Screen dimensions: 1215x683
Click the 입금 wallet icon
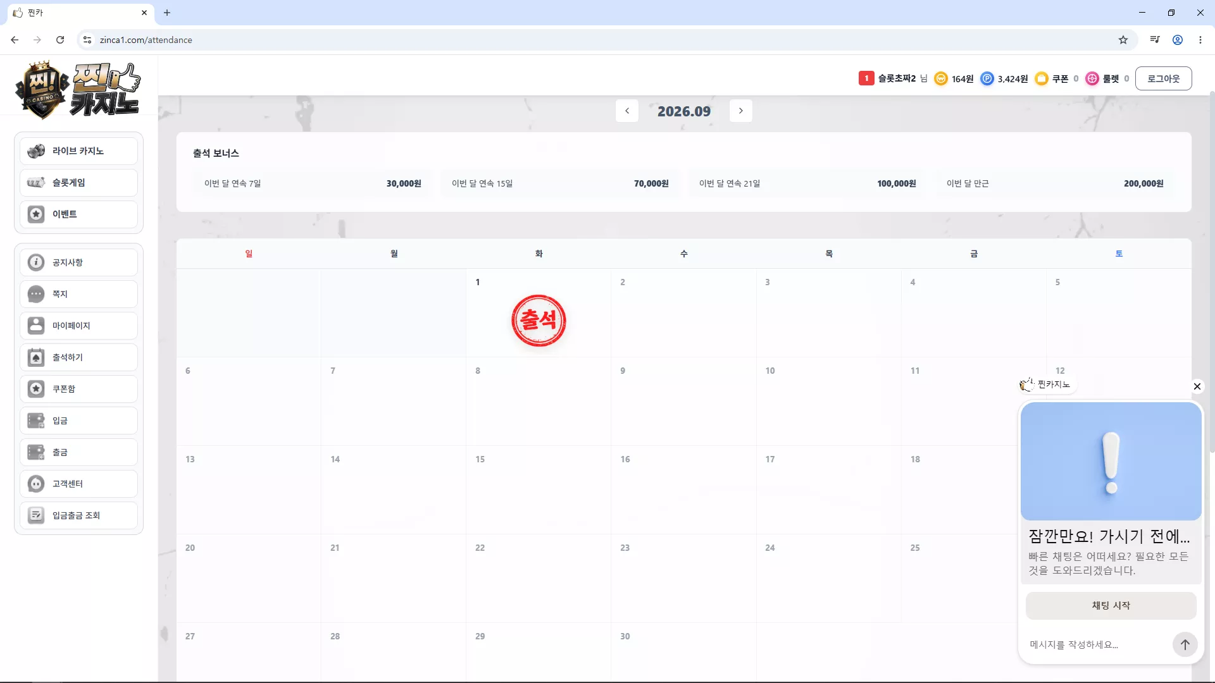pyautogui.click(x=36, y=421)
